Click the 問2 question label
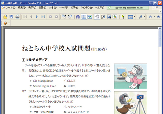This screenshot has width=163, height=114. coord(24,91)
